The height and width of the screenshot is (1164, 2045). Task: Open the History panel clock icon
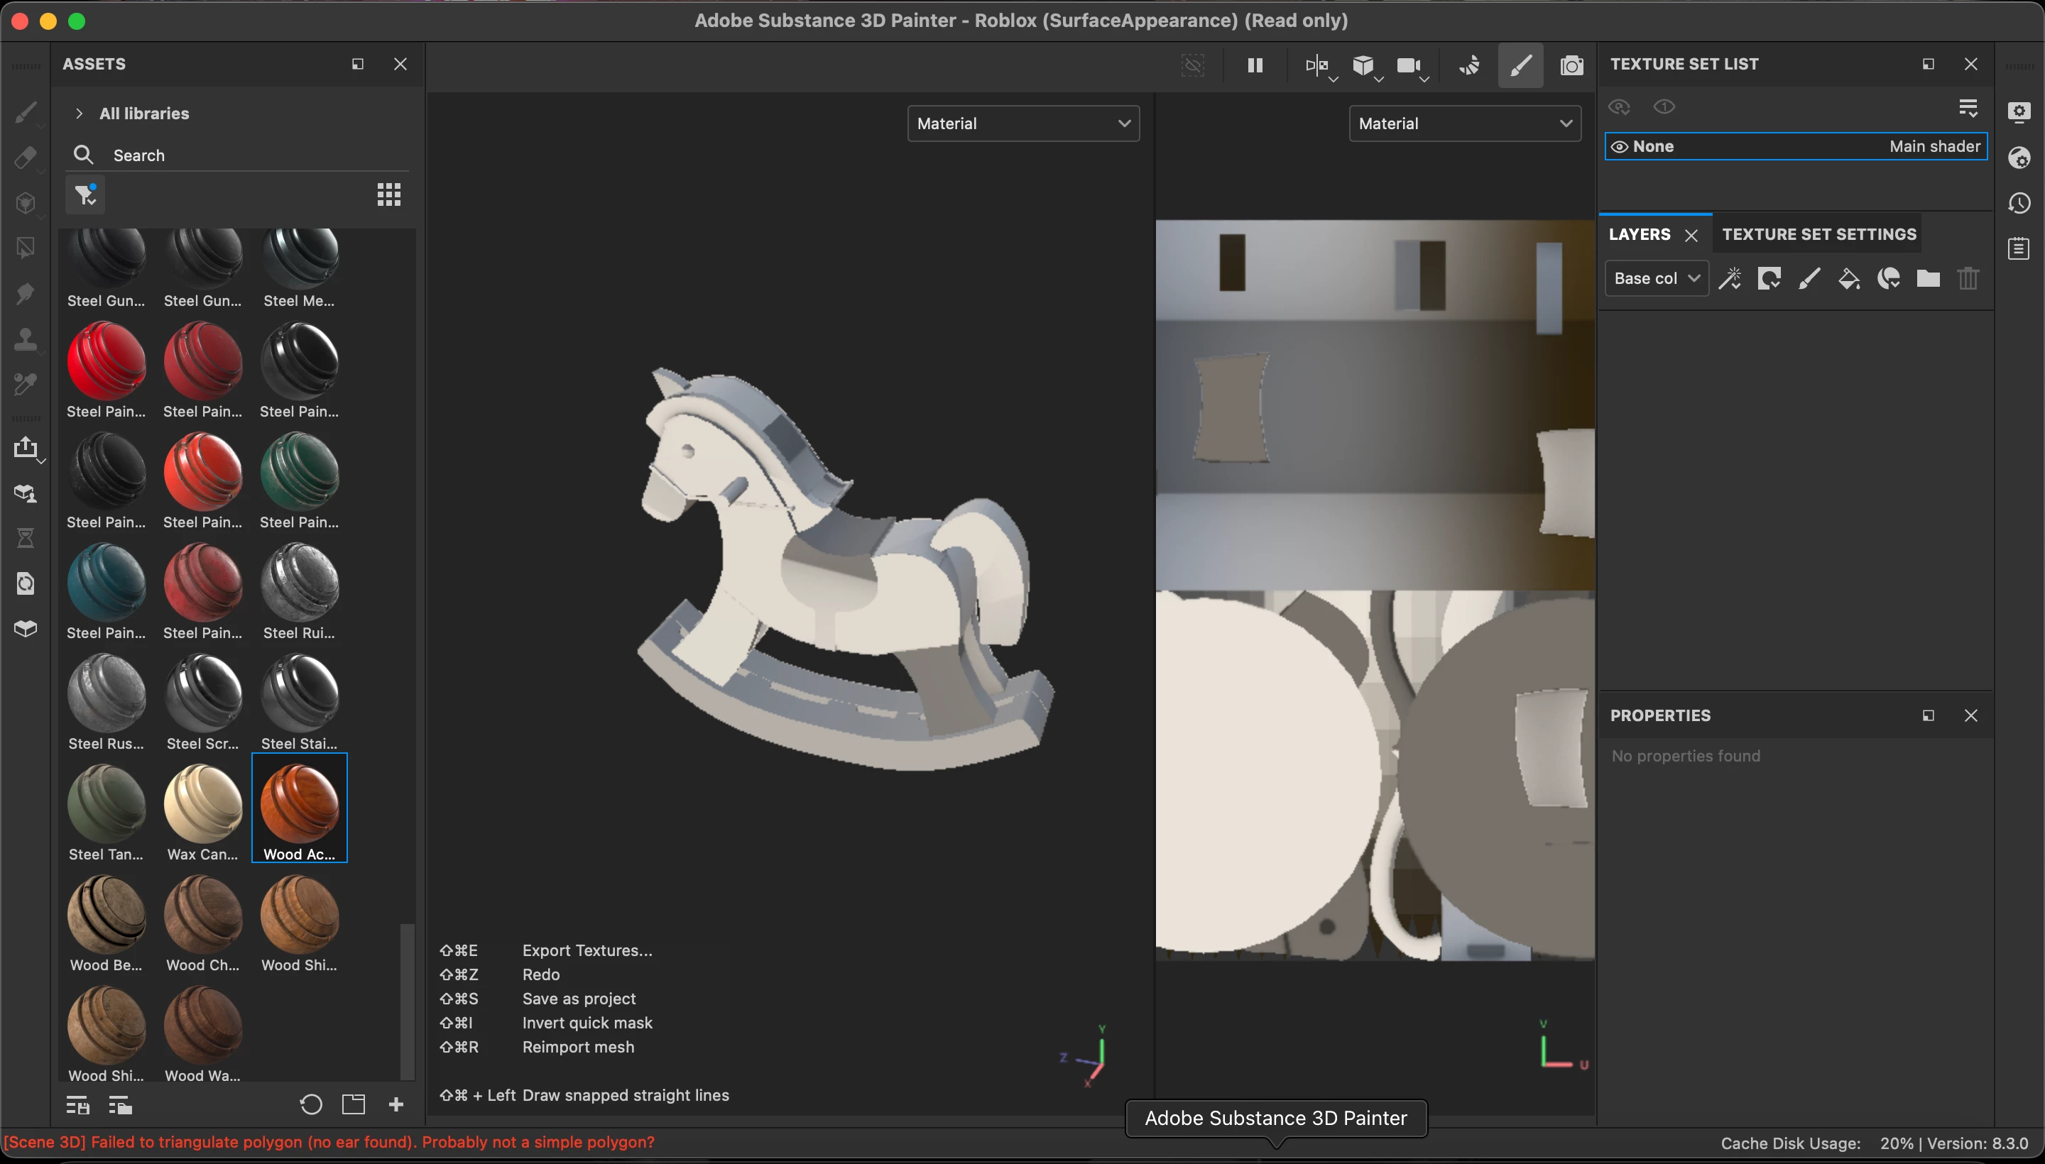2019,203
